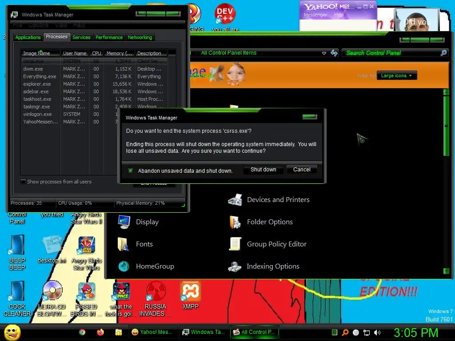The width and height of the screenshot is (455, 341).
Task: Open the BEEP BEEP desktop shortcut
Action: (x=17, y=252)
